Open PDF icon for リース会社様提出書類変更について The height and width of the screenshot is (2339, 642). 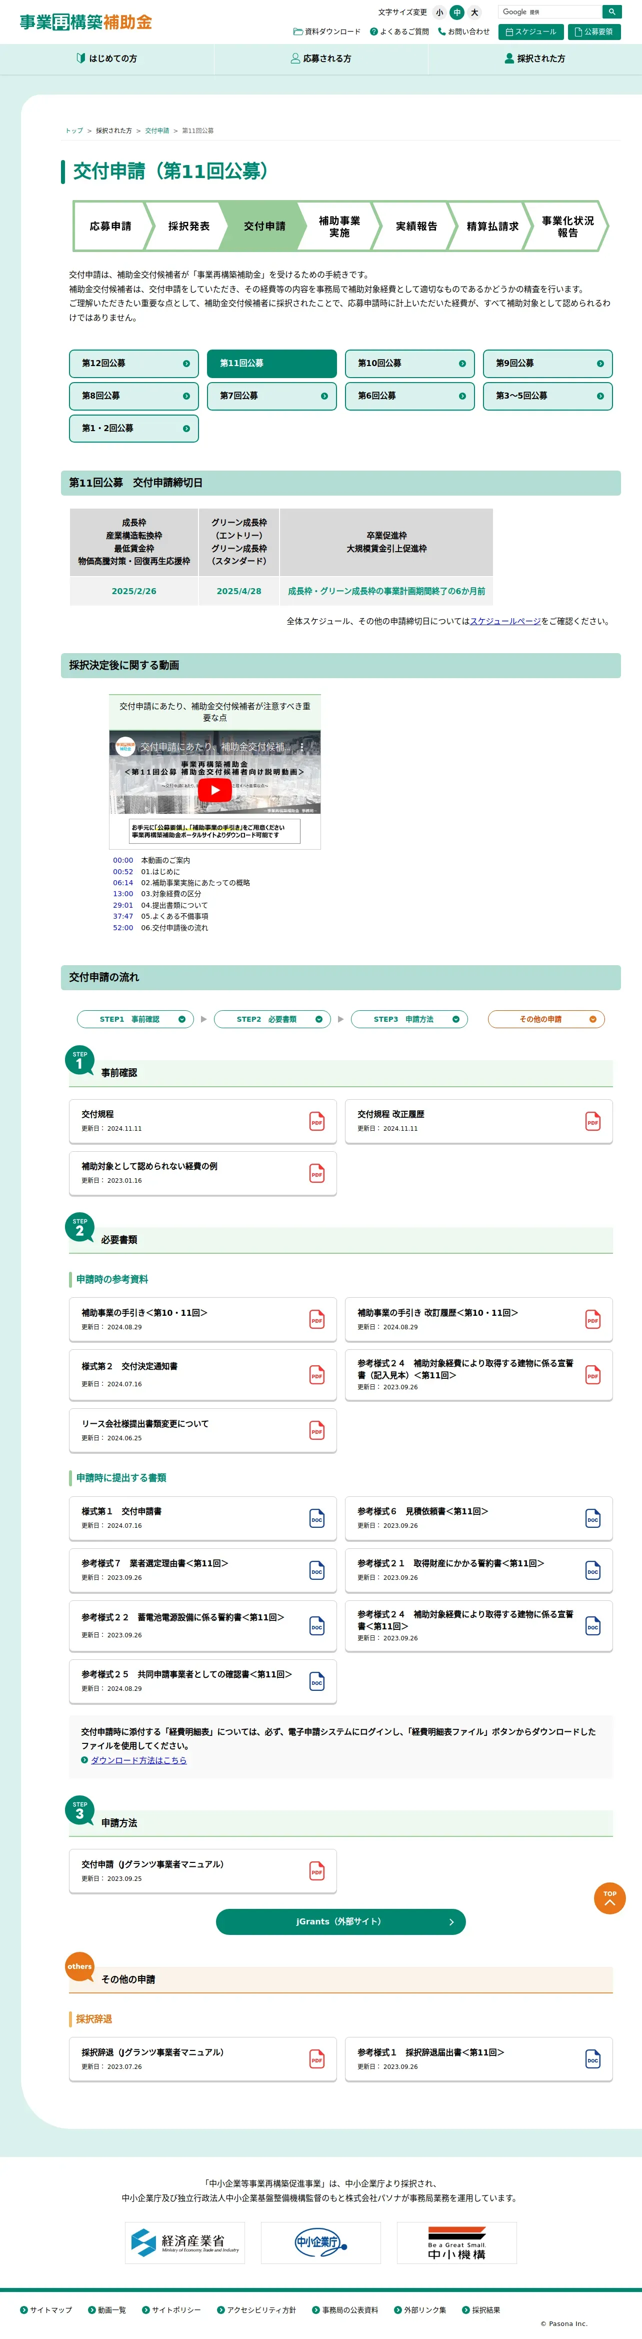tap(317, 1430)
